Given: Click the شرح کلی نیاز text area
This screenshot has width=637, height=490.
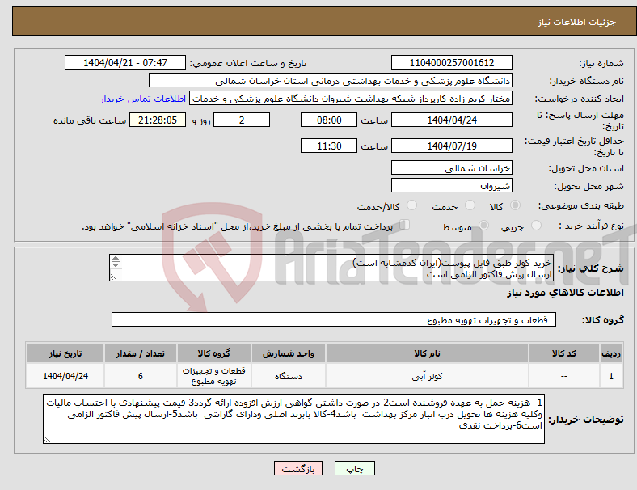Looking at the screenshot, I should point(331,268).
